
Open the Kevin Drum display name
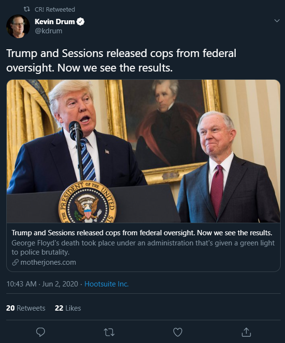(55, 22)
